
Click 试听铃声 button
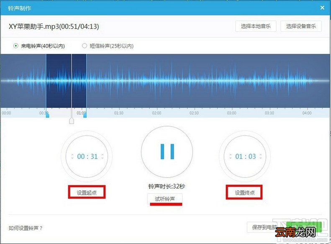coord(164,199)
